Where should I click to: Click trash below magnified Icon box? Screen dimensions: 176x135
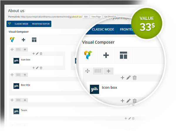tap(134, 101)
